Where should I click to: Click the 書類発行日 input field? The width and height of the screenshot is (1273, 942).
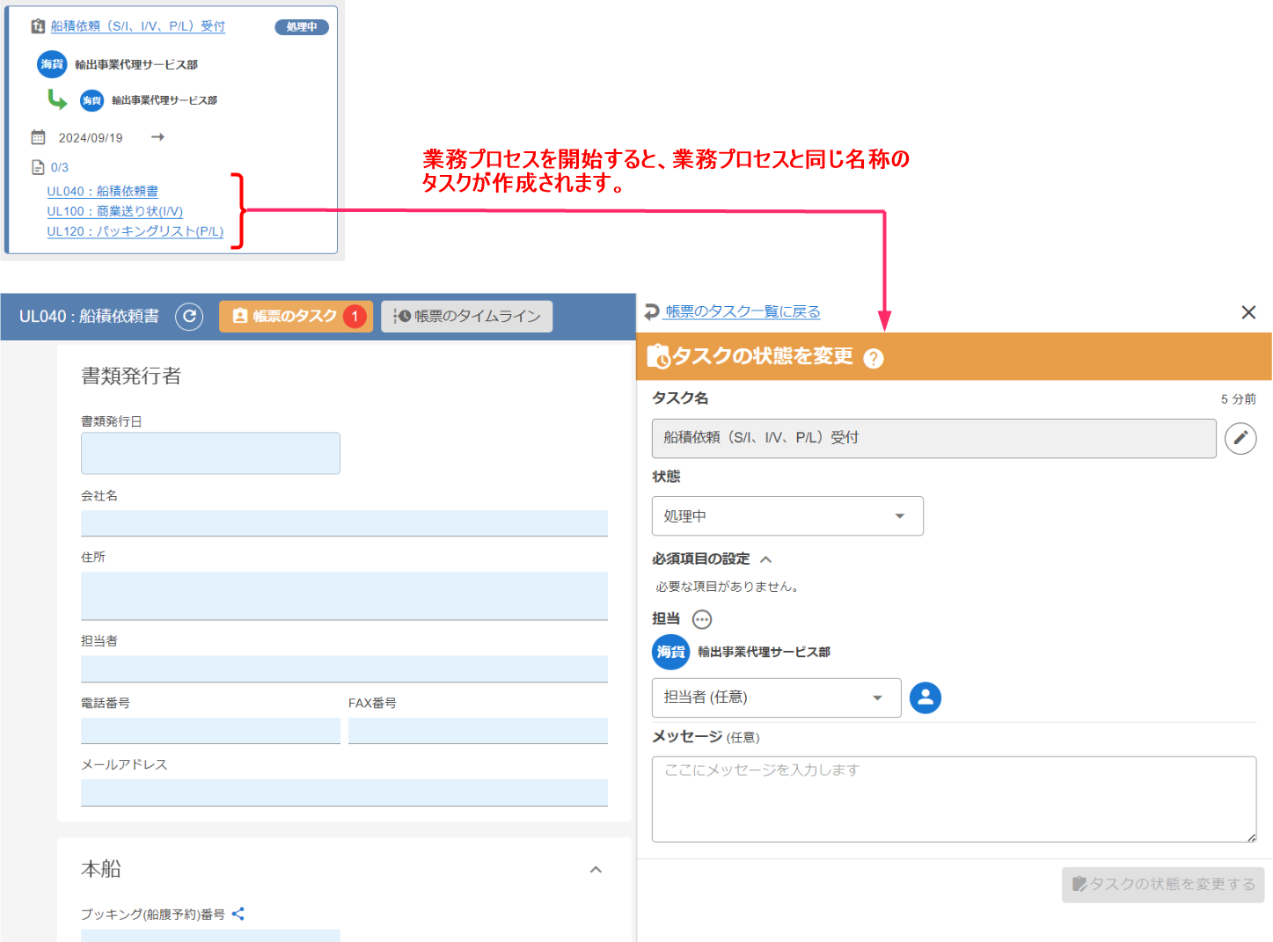pyautogui.click(x=210, y=453)
